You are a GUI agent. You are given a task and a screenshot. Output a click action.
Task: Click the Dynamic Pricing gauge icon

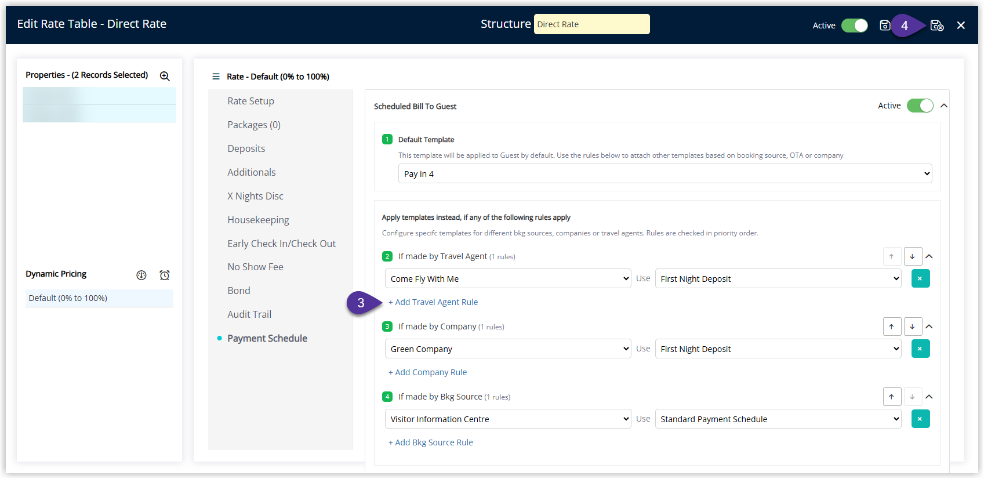(141, 275)
